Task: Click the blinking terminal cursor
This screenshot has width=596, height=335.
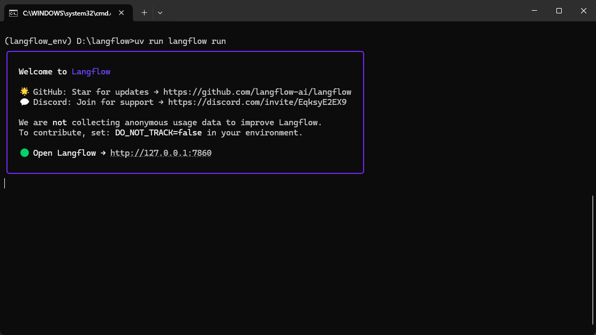Action: tap(5, 183)
